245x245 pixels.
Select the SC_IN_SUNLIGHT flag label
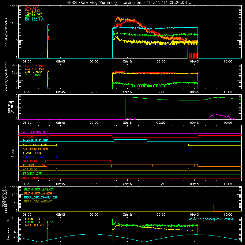[35, 145]
